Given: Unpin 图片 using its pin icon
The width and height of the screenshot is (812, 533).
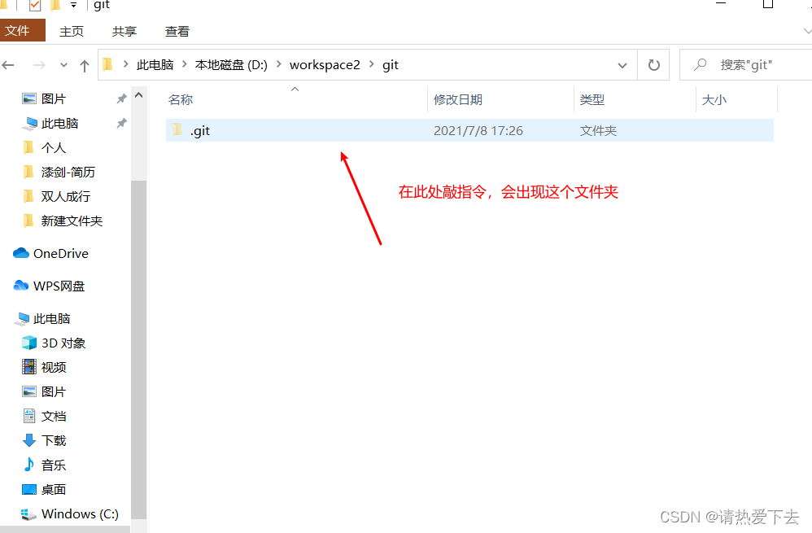Looking at the screenshot, I should (x=121, y=98).
